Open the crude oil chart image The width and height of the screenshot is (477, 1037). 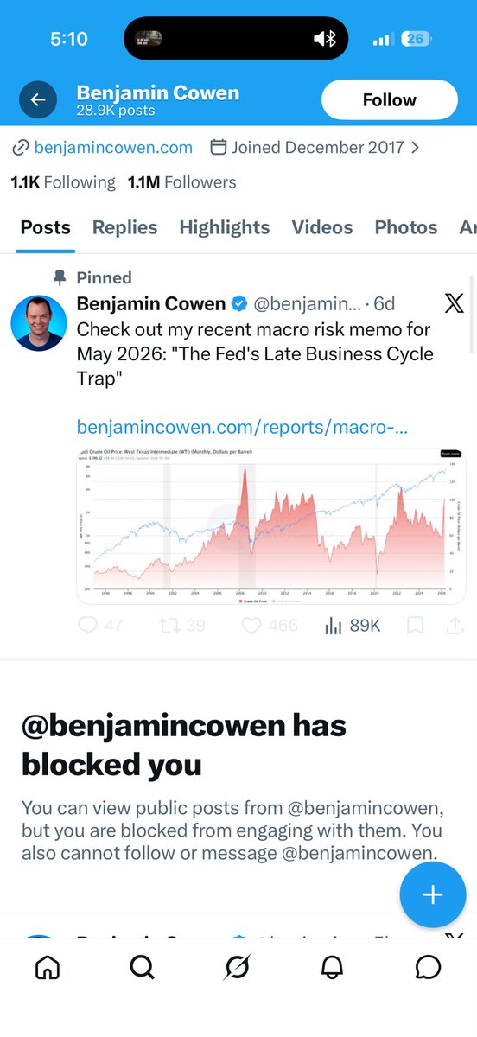[x=271, y=525]
